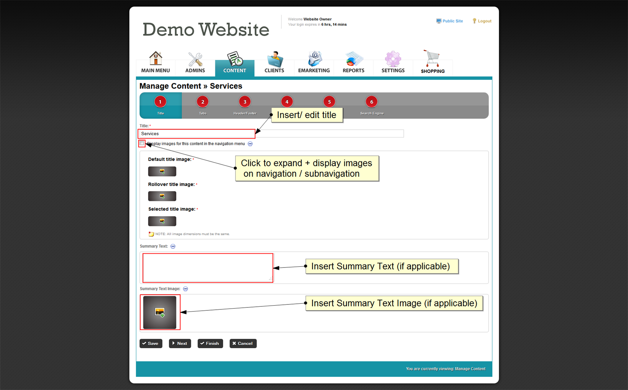The width and height of the screenshot is (628, 390).
Task: Open the Shopping cart icon
Action: [432, 59]
